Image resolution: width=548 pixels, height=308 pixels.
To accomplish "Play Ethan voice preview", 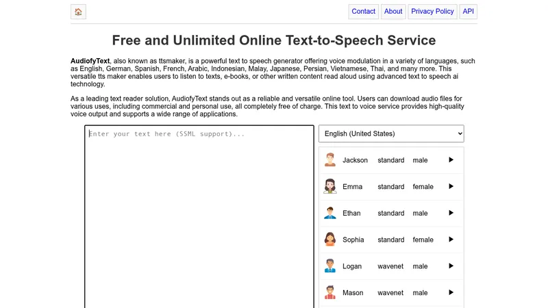I will (x=451, y=213).
